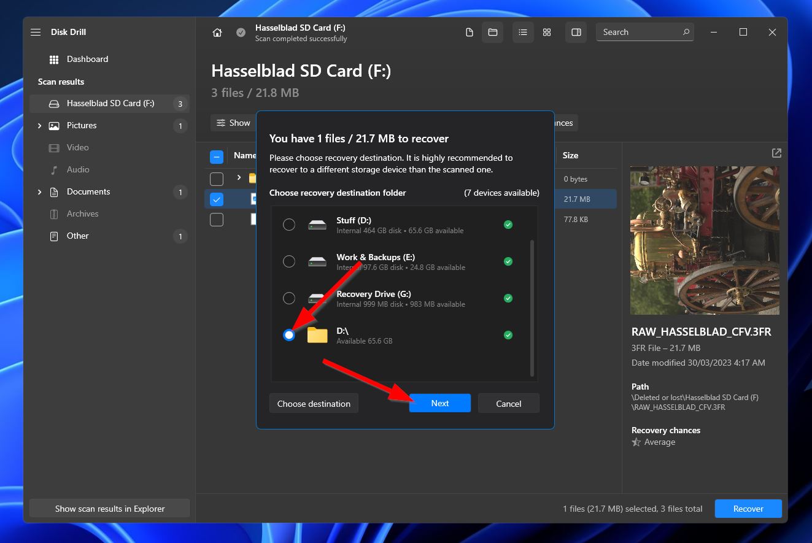Select Hasselblad SD Card (F:) scan result
812x543 pixels.
point(109,104)
